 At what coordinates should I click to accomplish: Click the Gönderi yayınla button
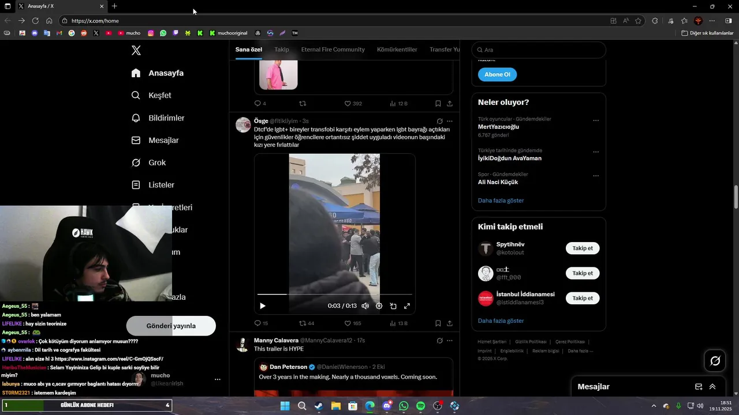click(171, 326)
